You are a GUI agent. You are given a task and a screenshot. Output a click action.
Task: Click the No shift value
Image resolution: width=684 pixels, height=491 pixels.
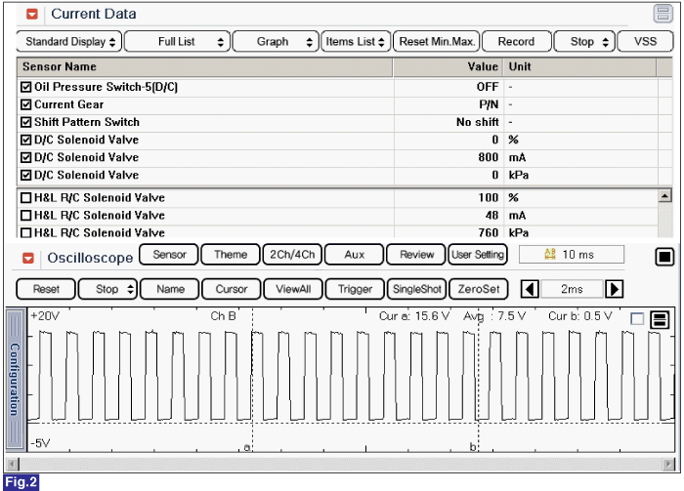477,122
